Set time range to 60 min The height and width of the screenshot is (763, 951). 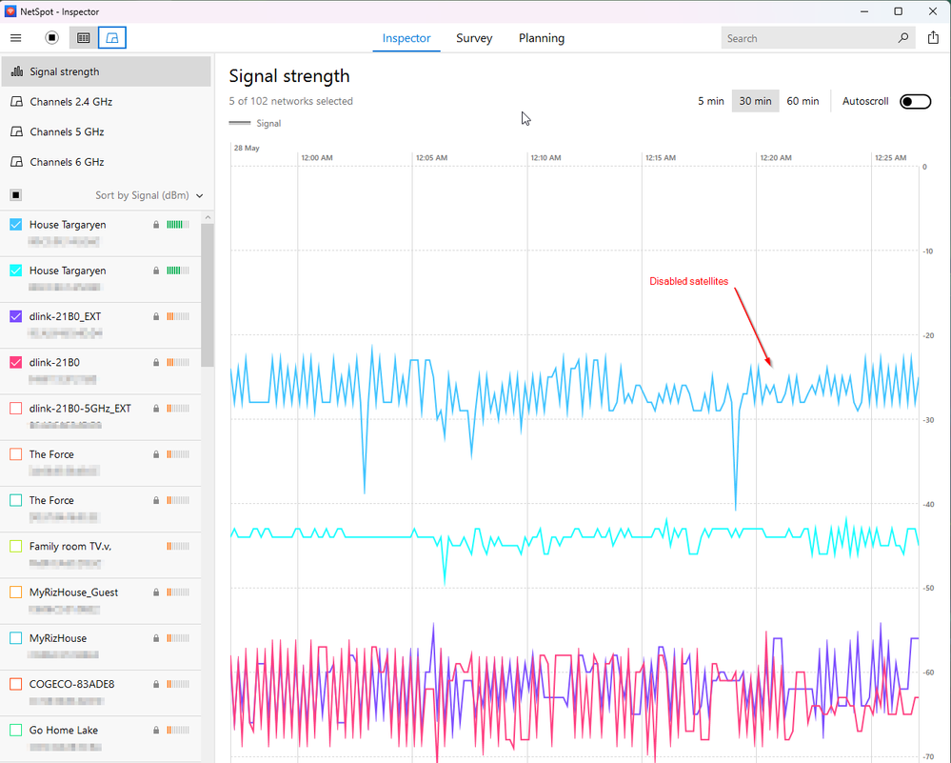tap(802, 101)
